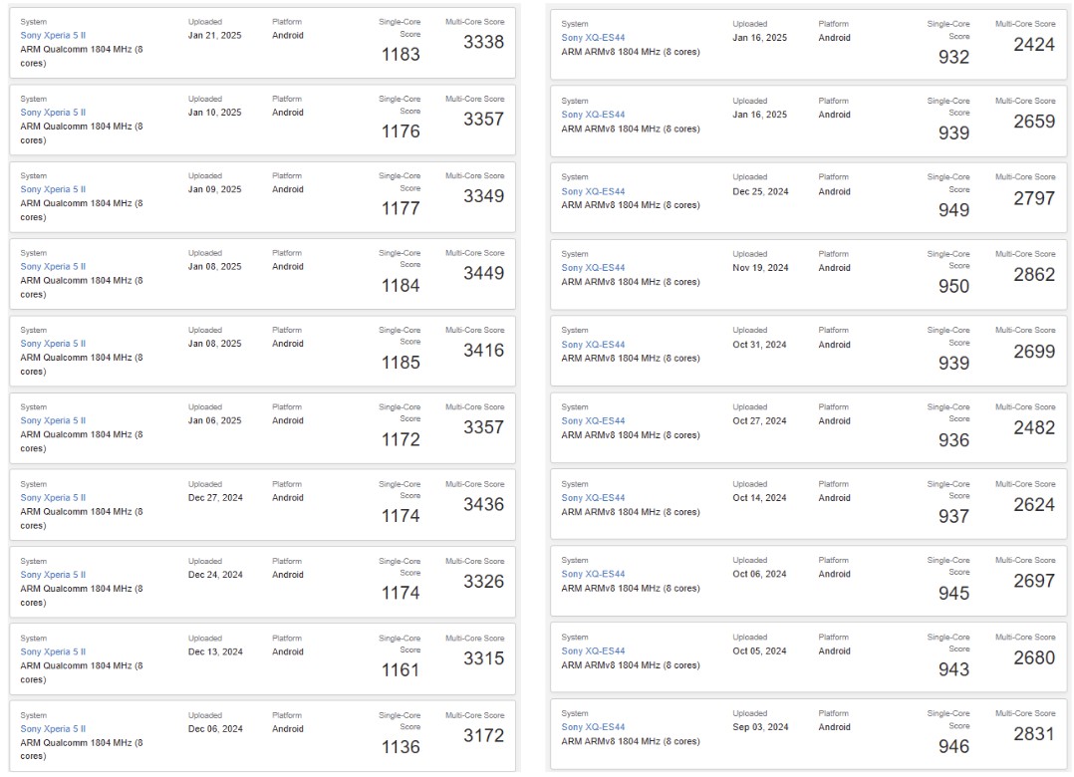View Sony Xperia 5 II result uploaded Dec 13, 2024
The image size is (1074, 777).
click(x=53, y=651)
